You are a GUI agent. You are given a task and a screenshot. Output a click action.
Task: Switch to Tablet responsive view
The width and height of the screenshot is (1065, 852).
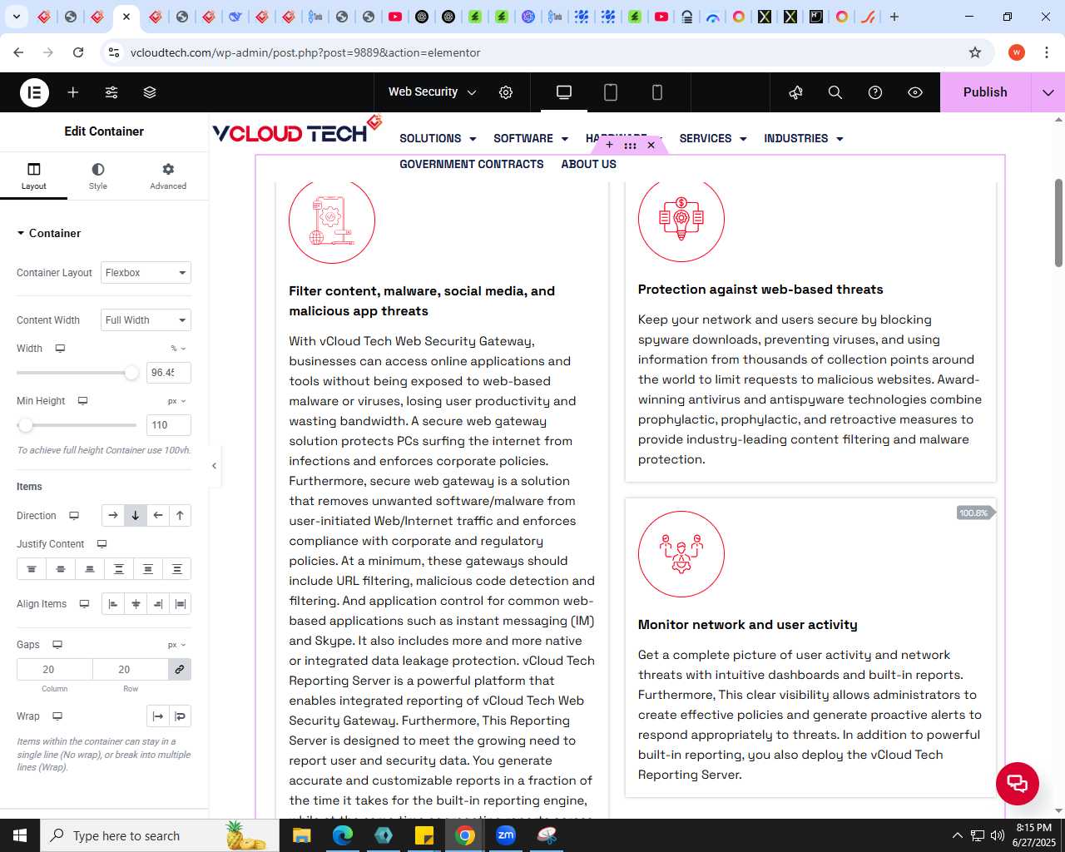611,92
